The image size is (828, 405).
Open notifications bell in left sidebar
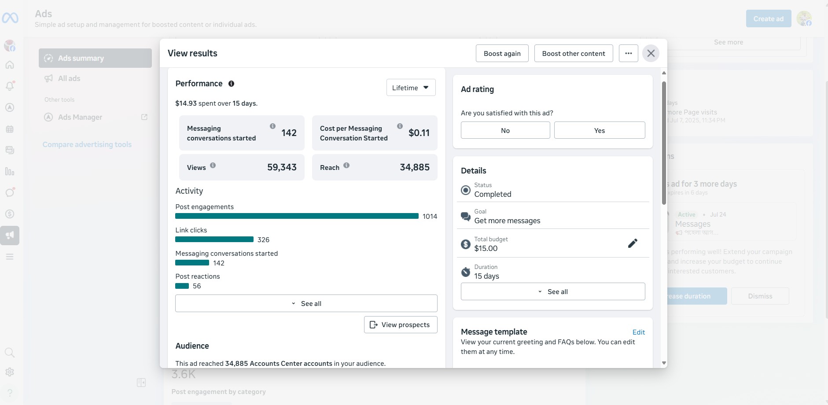(10, 86)
